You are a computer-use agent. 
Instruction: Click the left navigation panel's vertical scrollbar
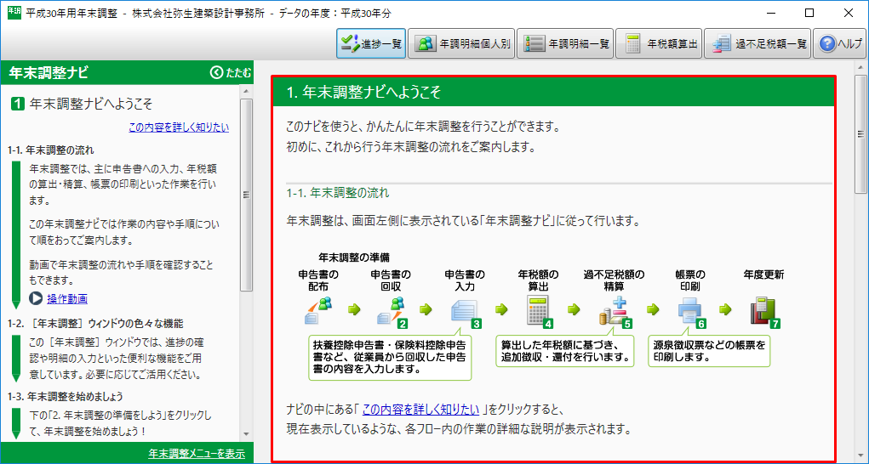[x=246, y=195]
